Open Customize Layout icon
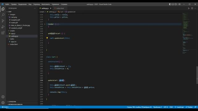 pyautogui.click(x=179, y=4)
